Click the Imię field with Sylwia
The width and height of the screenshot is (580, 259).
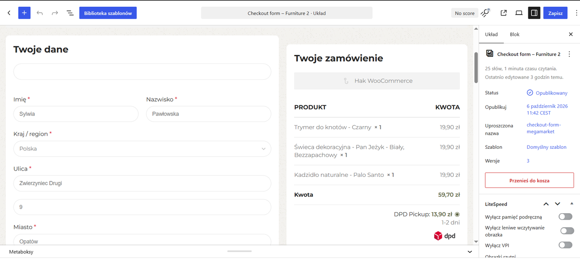(76, 114)
